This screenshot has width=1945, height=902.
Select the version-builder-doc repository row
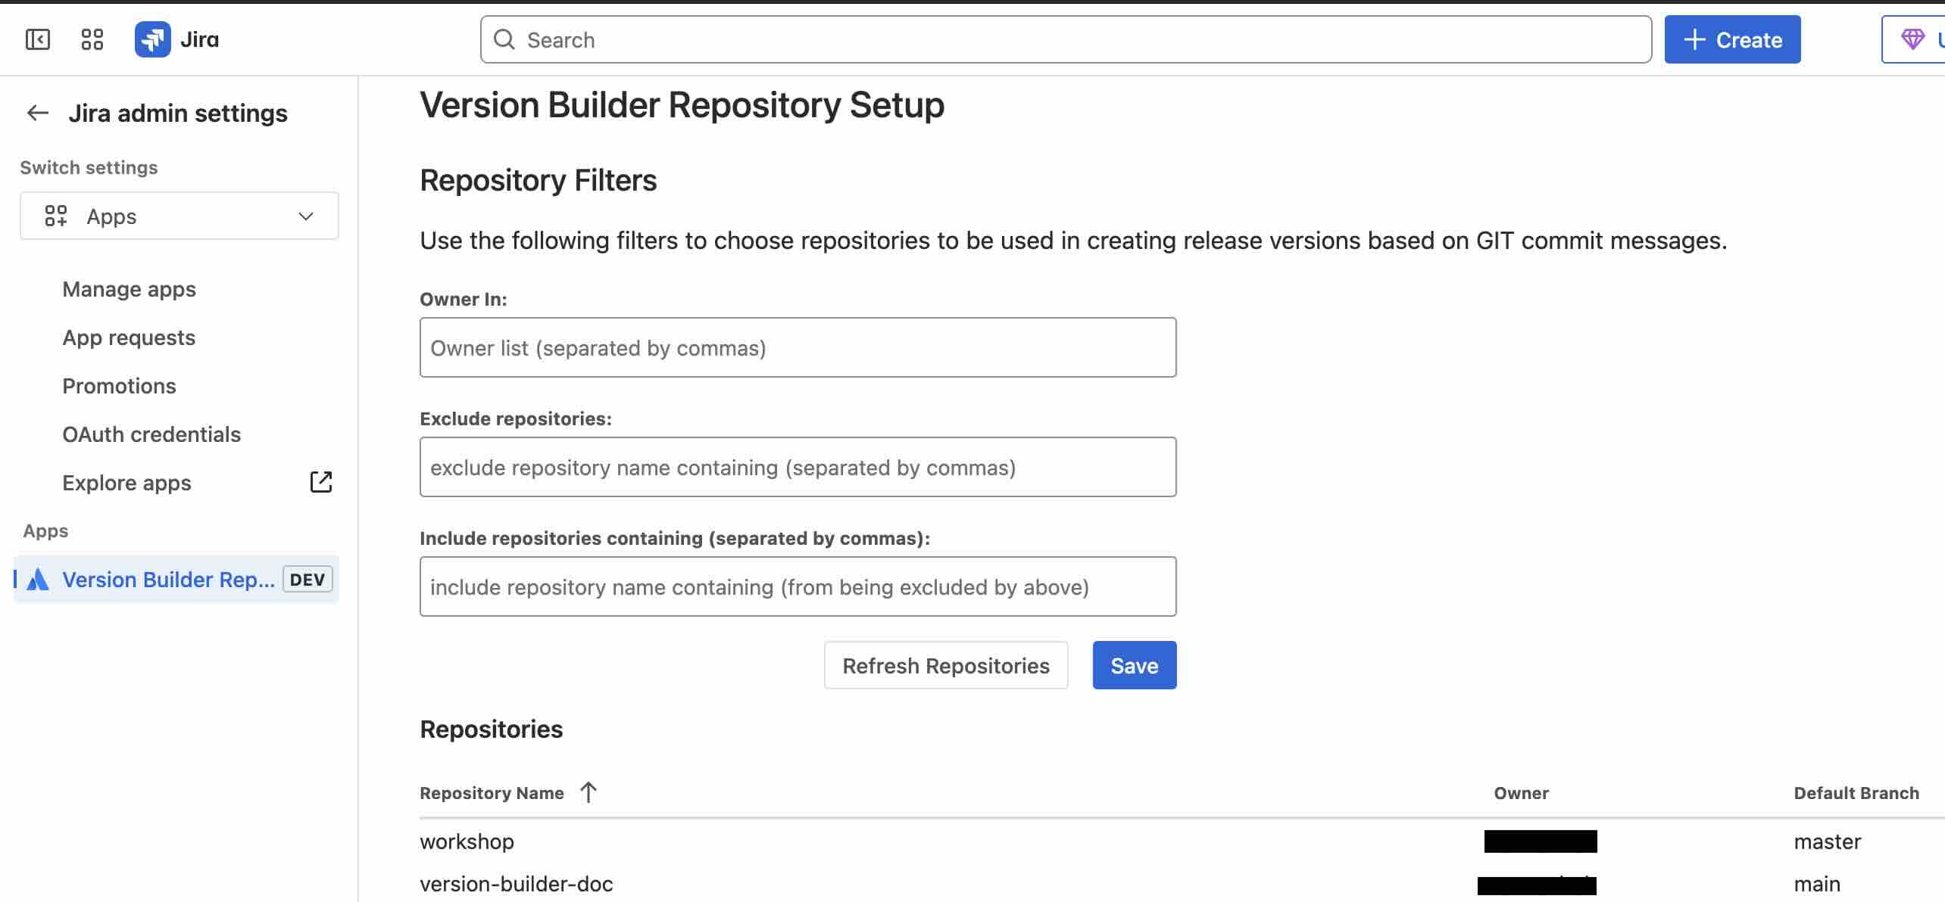[1182, 884]
